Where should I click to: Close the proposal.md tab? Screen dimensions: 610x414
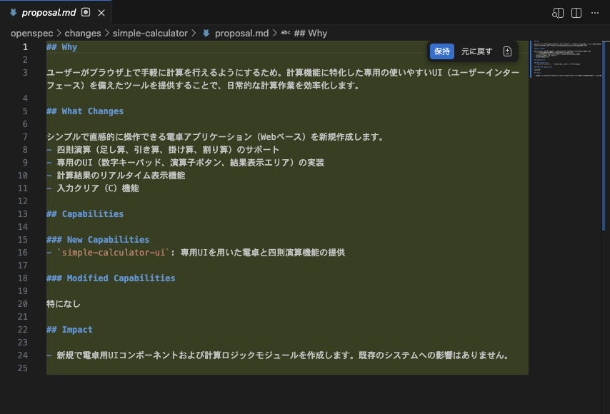pyautogui.click(x=101, y=13)
